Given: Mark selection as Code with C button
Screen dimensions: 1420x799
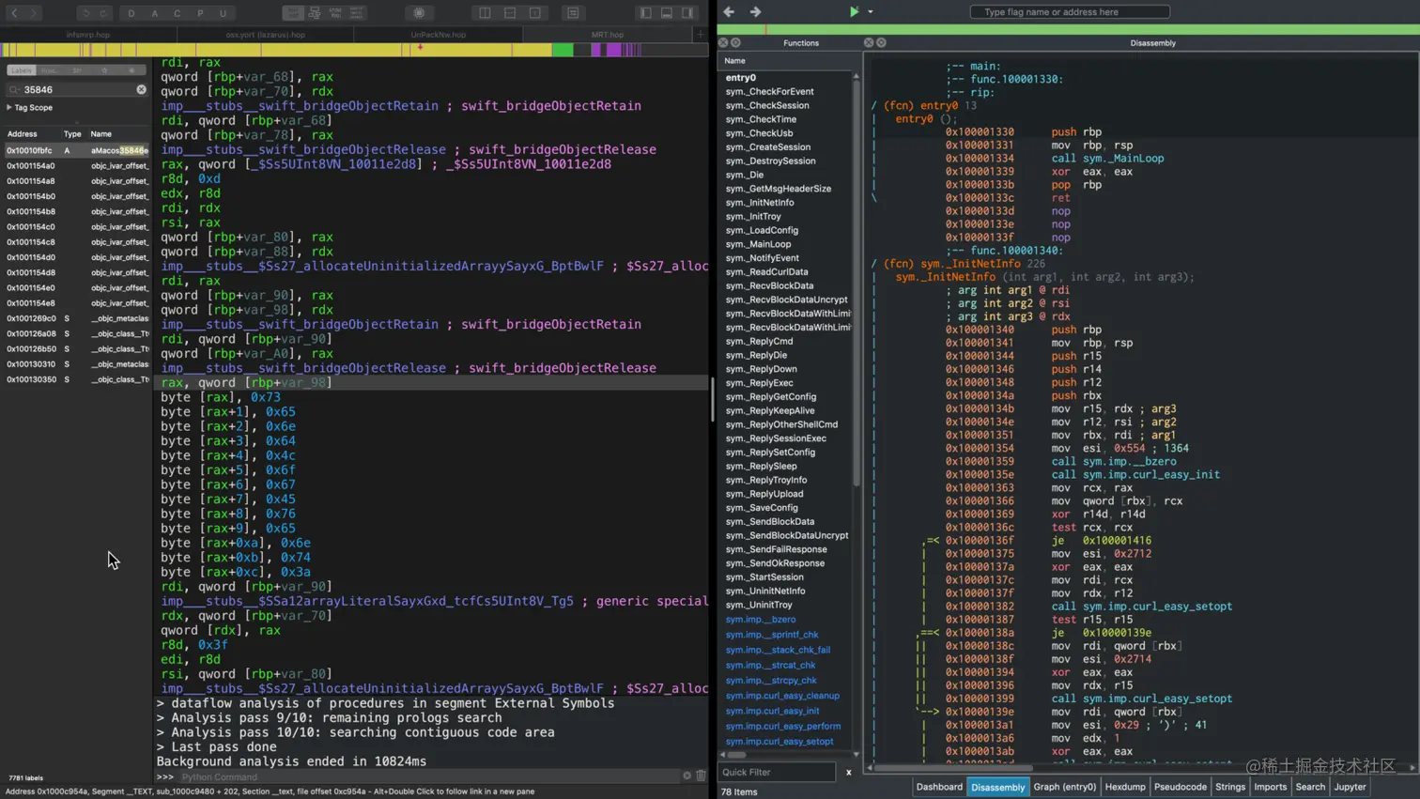Looking at the screenshot, I should pos(177,13).
